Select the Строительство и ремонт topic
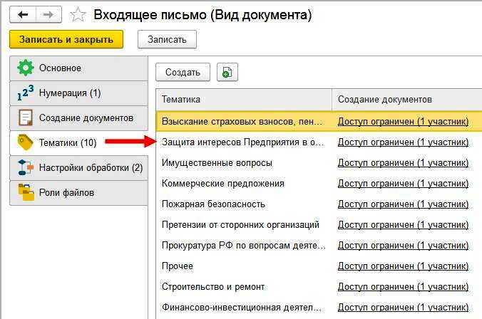Viewport: 482px width, 319px height. 213,287
